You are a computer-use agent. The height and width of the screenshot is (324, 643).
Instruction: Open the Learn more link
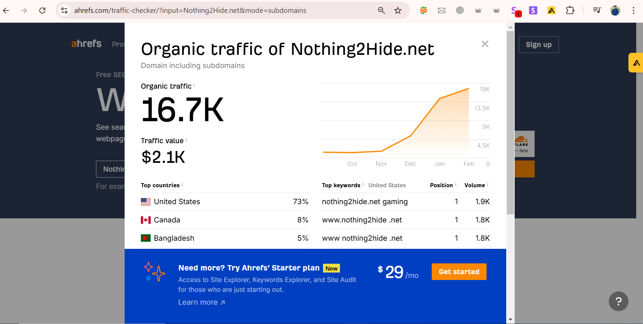[201, 302]
